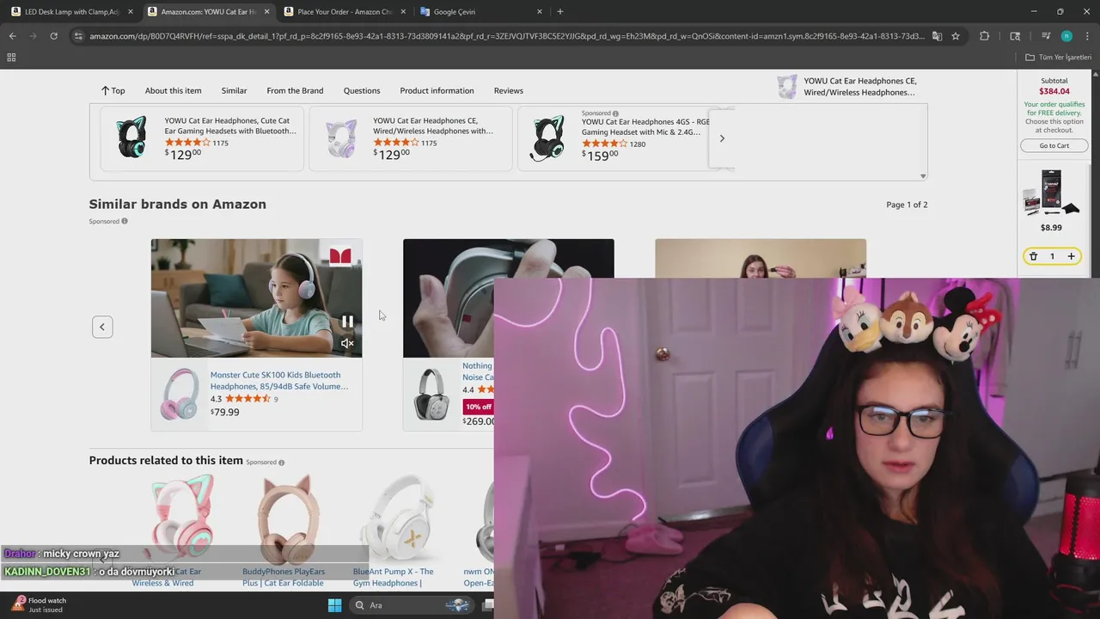Open the media controls icon in toolbar
The image size is (1100, 619).
tap(1046, 36)
